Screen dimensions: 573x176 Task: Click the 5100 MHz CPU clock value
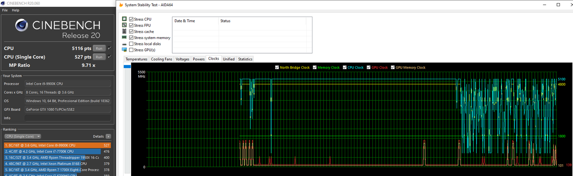point(561,79)
